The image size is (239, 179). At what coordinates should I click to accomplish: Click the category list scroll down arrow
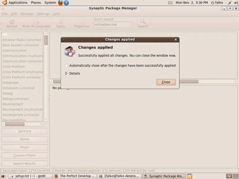point(46,120)
